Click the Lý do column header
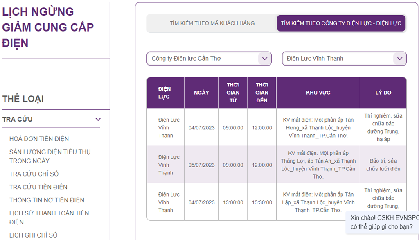The height and width of the screenshot is (240, 419). click(x=383, y=93)
